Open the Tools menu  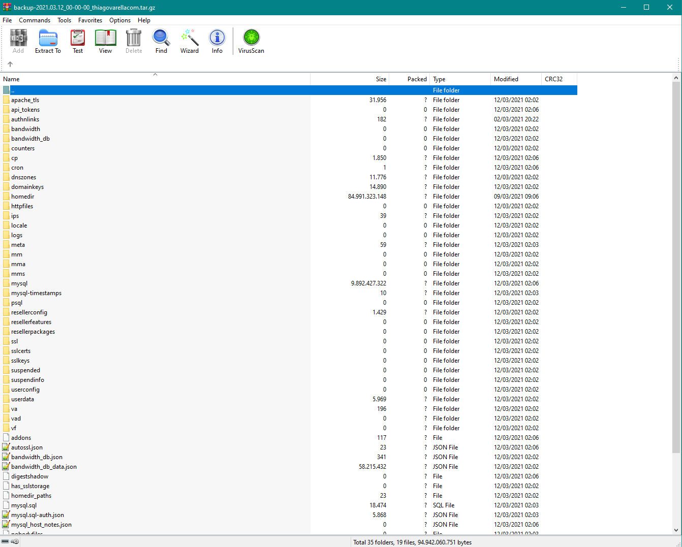[x=64, y=20]
